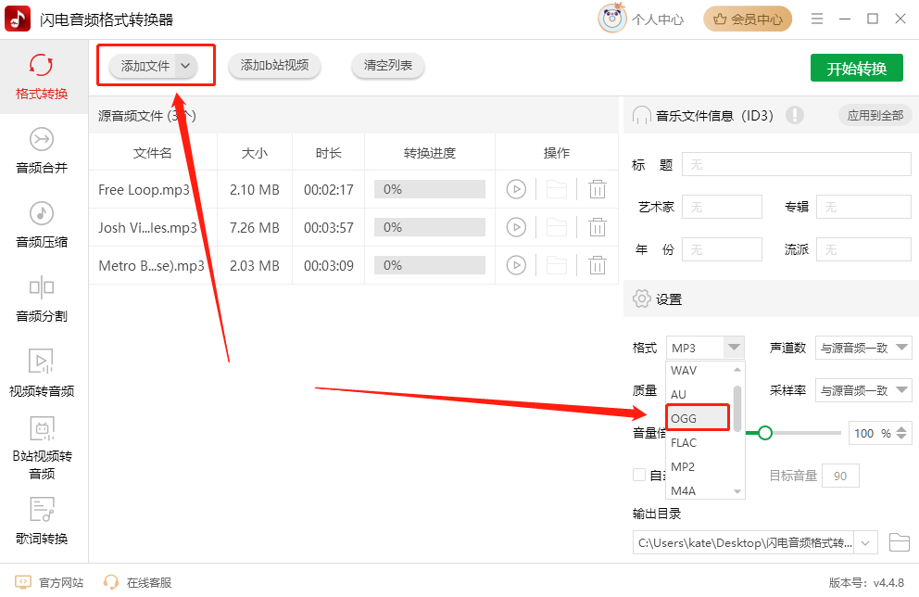Click the 标题 title input field
919x597 pixels.
pyautogui.click(x=796, y=165)
